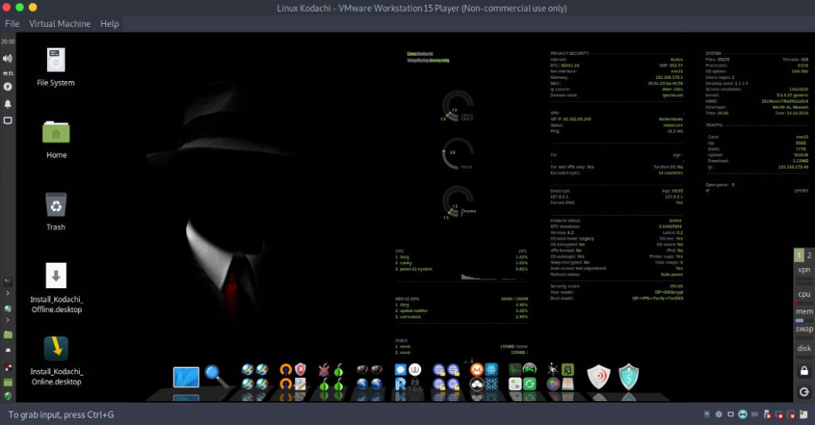Switch to workspace 2
The height and width of the screenshot is (425, 815).
click(809, 255)
